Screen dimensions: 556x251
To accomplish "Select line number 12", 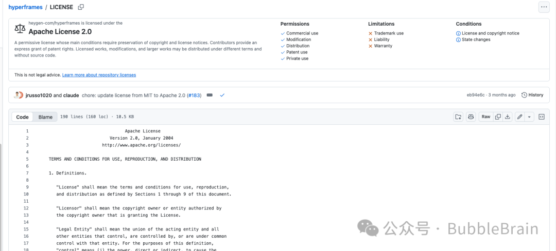I will [26, 208].
